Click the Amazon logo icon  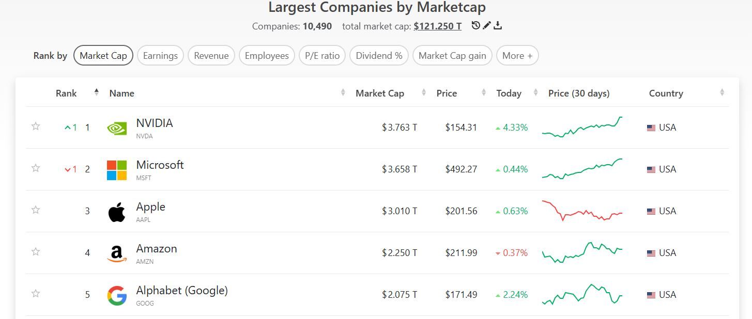tap(117, 253)
